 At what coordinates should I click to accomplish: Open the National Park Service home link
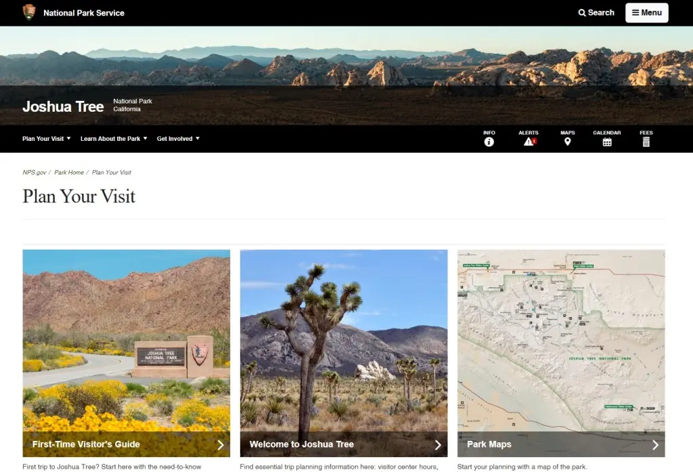[x=83, y=13]
